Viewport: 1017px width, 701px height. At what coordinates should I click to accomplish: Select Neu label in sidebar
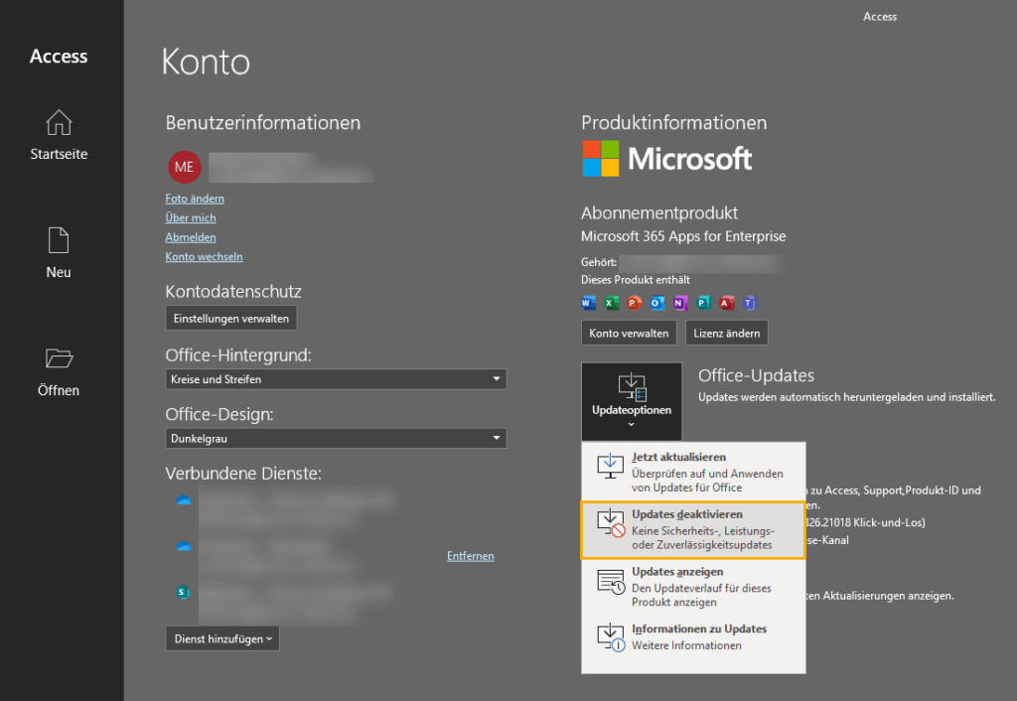[x=59, y=272]
